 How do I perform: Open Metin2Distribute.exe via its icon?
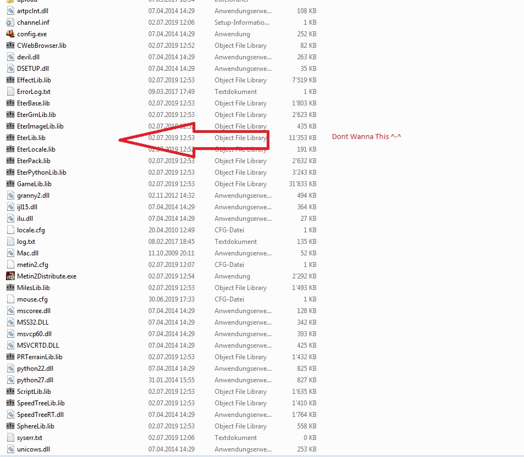point(10,276)
